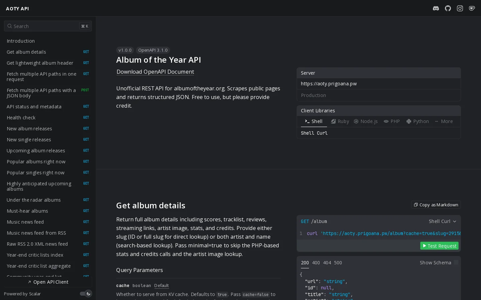Open Get lightweight album header entry
481x300 pixels.
click(48, 63)
